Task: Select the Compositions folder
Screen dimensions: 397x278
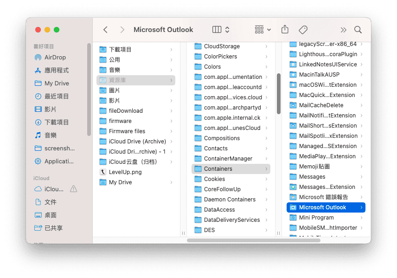Action: click(x=231, y=138)
